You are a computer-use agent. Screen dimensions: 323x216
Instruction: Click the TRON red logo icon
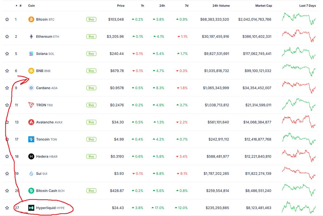31,105
